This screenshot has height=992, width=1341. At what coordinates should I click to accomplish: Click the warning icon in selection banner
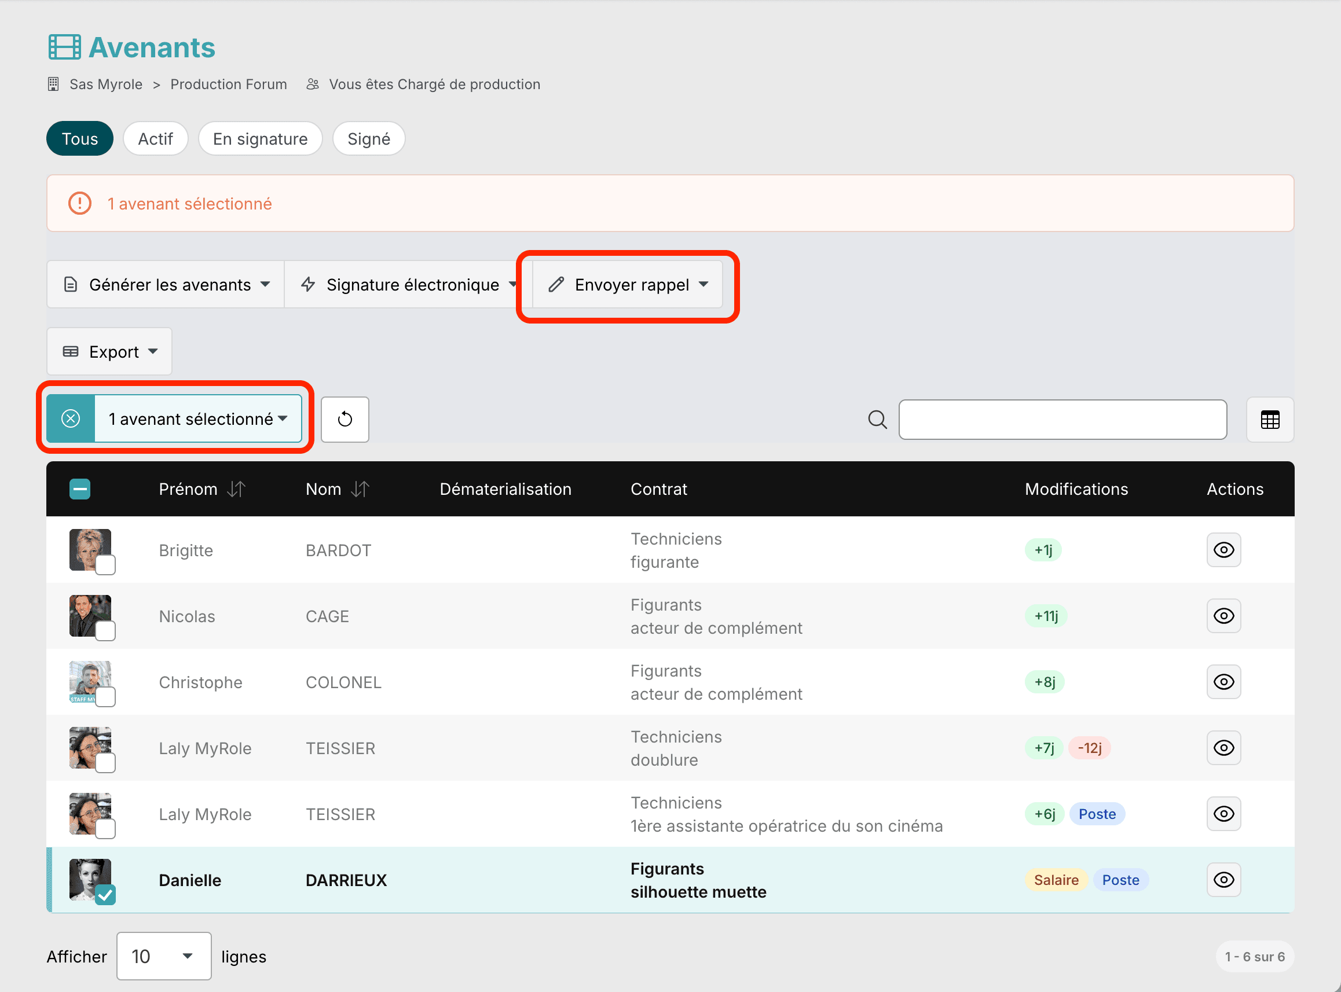[80, 203]
